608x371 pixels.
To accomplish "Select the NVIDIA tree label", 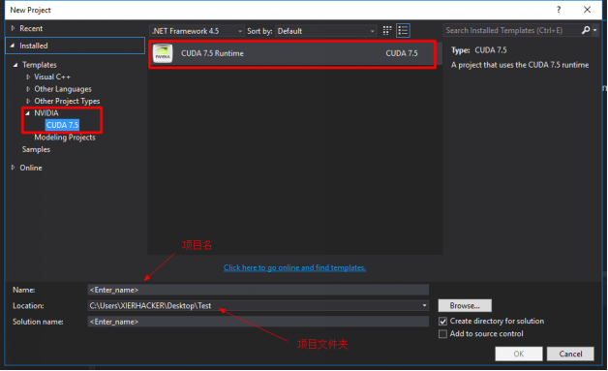I will (46, 113).
